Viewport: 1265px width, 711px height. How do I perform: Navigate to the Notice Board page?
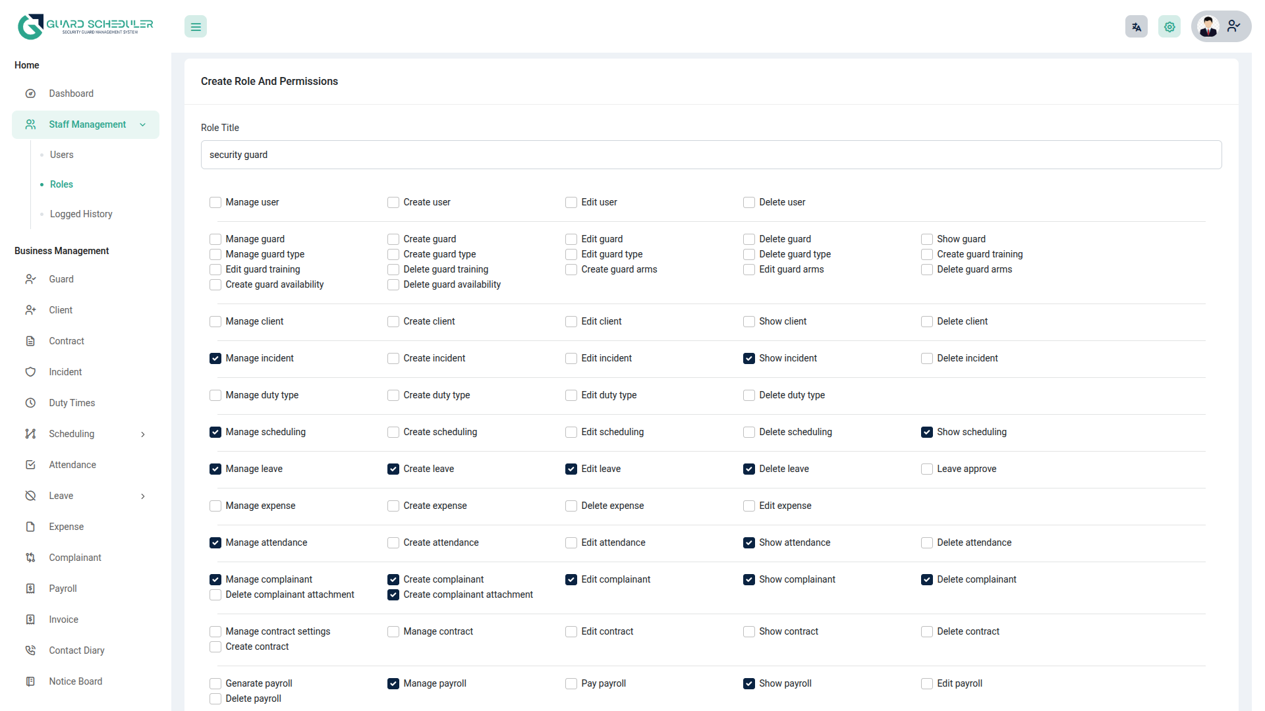[x=76, y=681]
